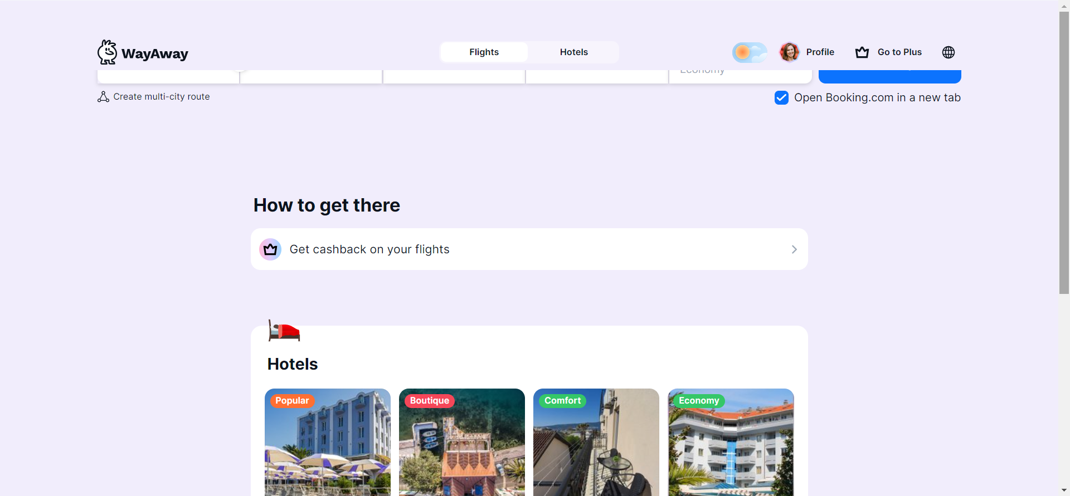The width and height of the screenshot is (1070, 496).
Task: Click the crown icon beside Go to Plus
Action: point(862,52)
